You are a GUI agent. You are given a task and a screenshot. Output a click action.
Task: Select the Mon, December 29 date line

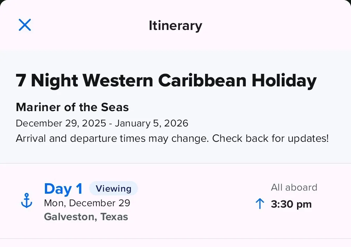(x=87, y=203)
